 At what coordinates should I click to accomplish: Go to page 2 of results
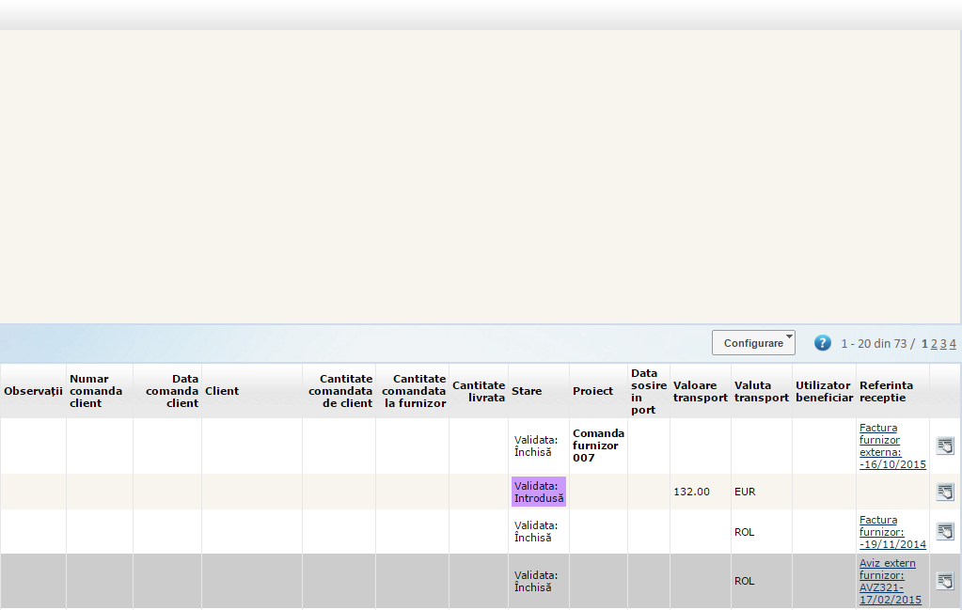tap(934, 344)
